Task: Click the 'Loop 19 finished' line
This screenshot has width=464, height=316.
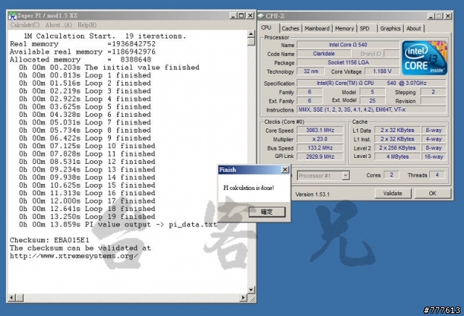Action: pyautogui.click(x=87, y=217)
